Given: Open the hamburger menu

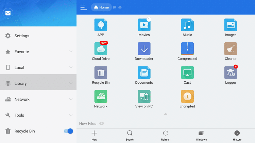Looking at the screenshot, I should click(x=83, y=7).
